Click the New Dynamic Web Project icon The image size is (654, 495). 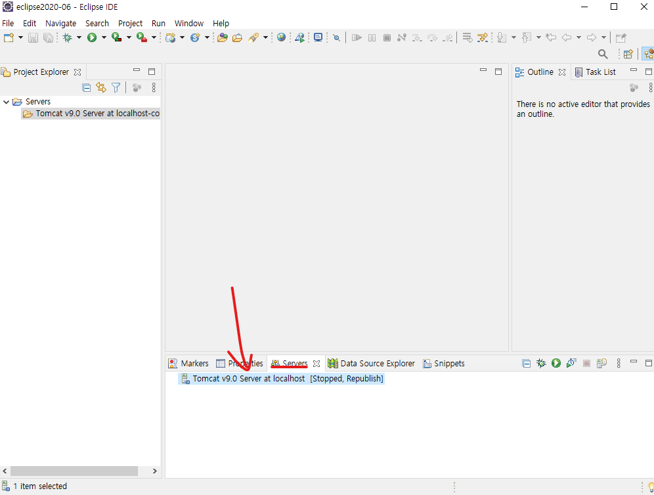(170, 37)
